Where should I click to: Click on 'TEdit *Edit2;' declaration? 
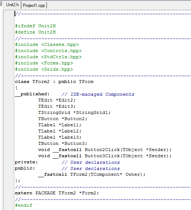tap(57, 100)
